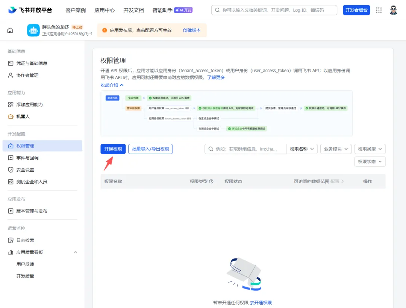Click the 版本管理与发布 upload icon

point(11,211)
